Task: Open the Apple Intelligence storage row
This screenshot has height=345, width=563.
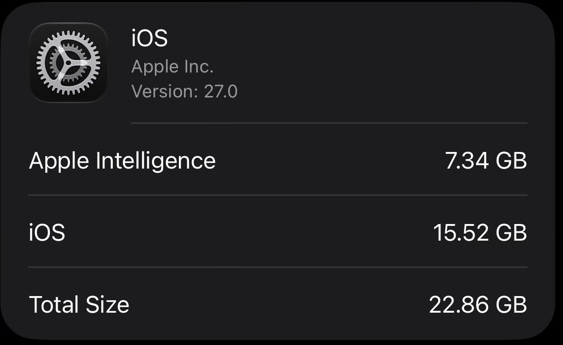Action: [x=278, y=161]
